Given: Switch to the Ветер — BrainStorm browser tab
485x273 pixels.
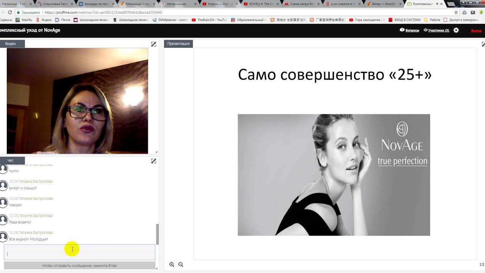Looking at the screenshot, I should click(x=384, y=4).
